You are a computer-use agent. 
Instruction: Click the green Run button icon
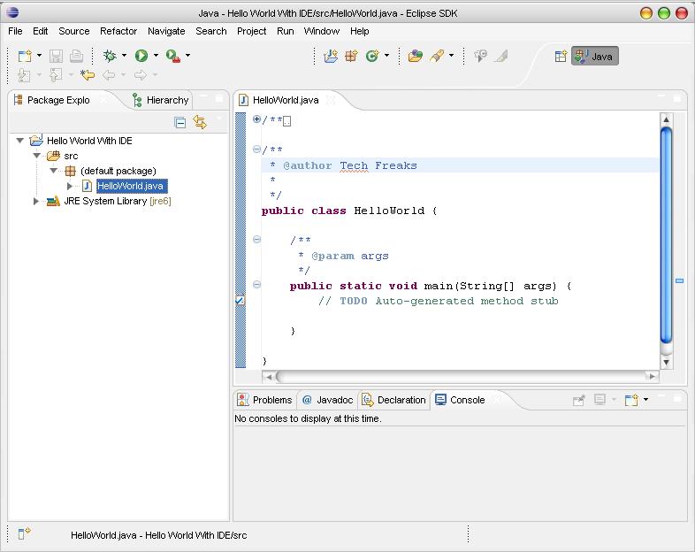click(x=141, y=56)
